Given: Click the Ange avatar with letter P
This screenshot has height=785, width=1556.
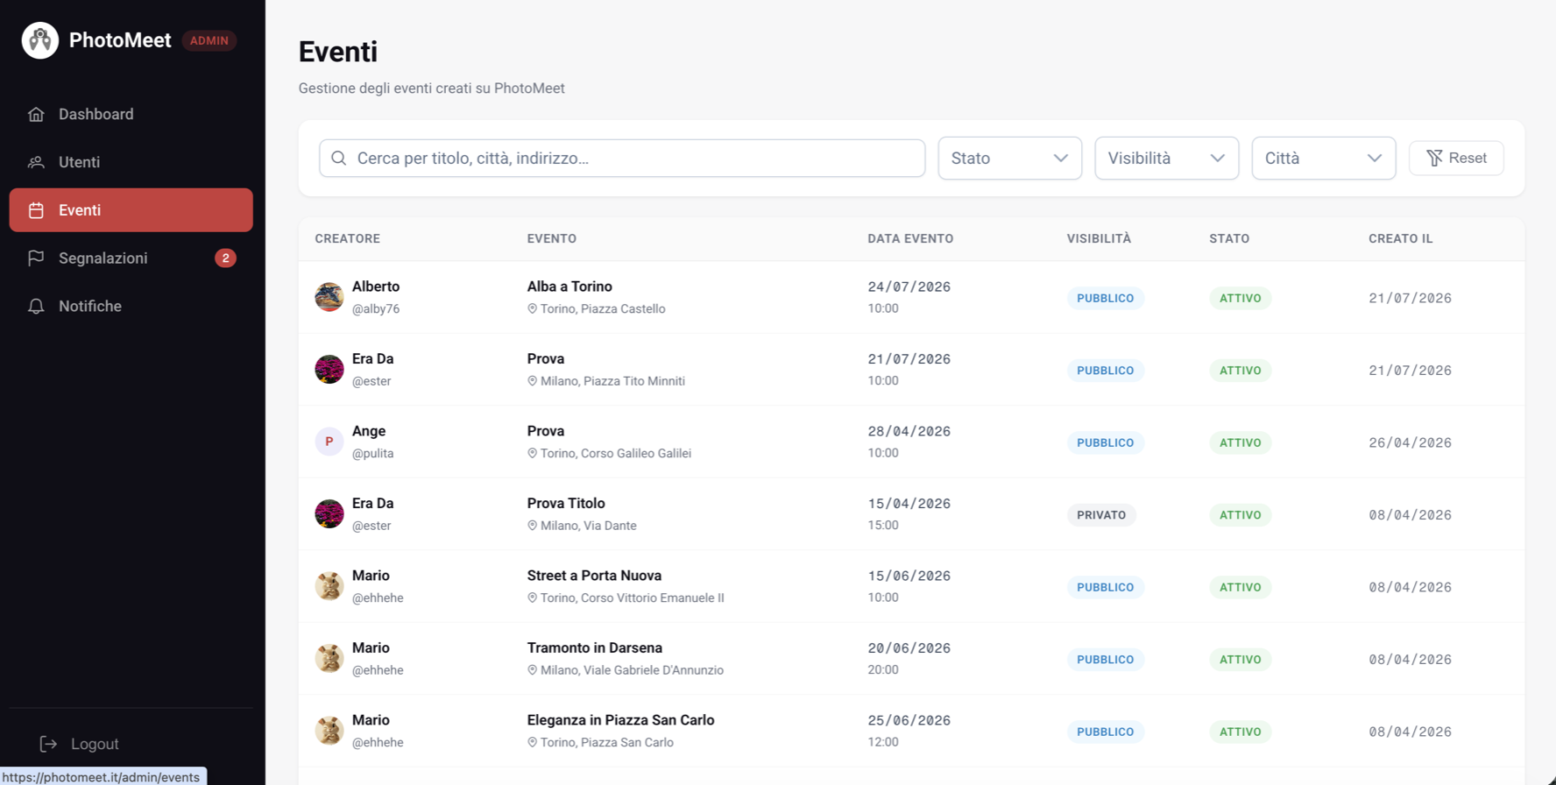Looking at the screenshot, I should point(329,442).
